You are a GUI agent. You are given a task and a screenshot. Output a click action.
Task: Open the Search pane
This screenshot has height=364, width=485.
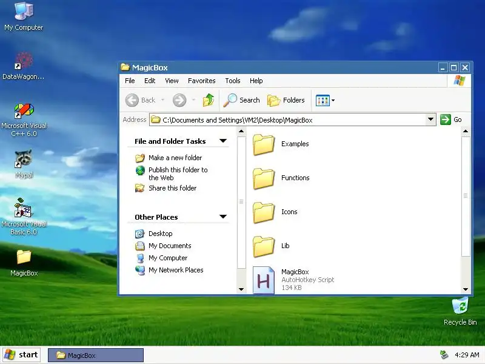coord(241,100)
